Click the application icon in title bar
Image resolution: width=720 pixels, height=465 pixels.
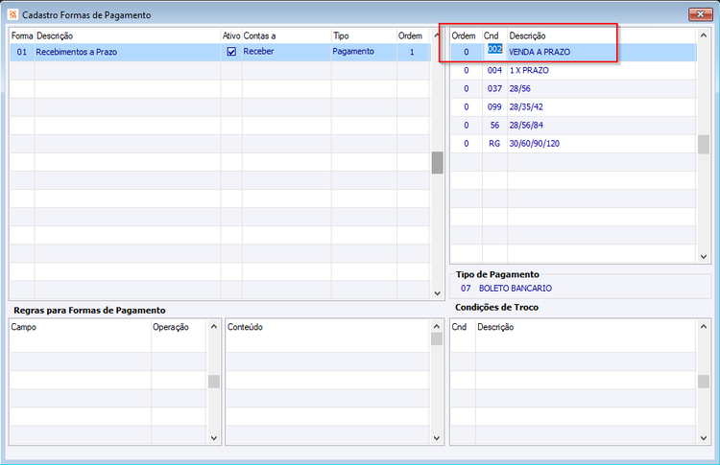(x=12, y=14)
